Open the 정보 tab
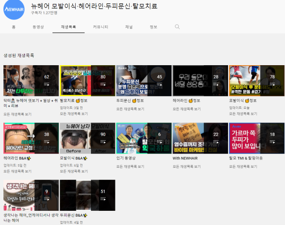Screen dimensions: 285x225 point(153,27)
